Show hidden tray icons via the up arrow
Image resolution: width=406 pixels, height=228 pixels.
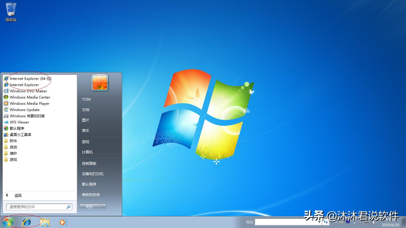click(x=360, y=222)
